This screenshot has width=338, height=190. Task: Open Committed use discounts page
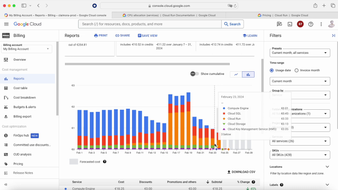(27, 145)
